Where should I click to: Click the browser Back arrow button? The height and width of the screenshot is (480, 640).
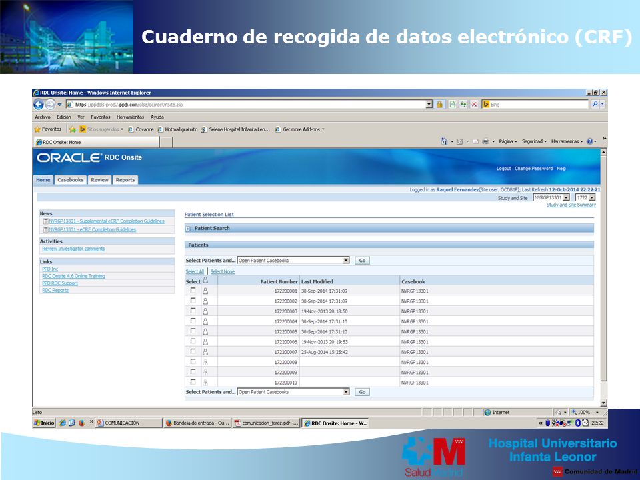[39, 105]
